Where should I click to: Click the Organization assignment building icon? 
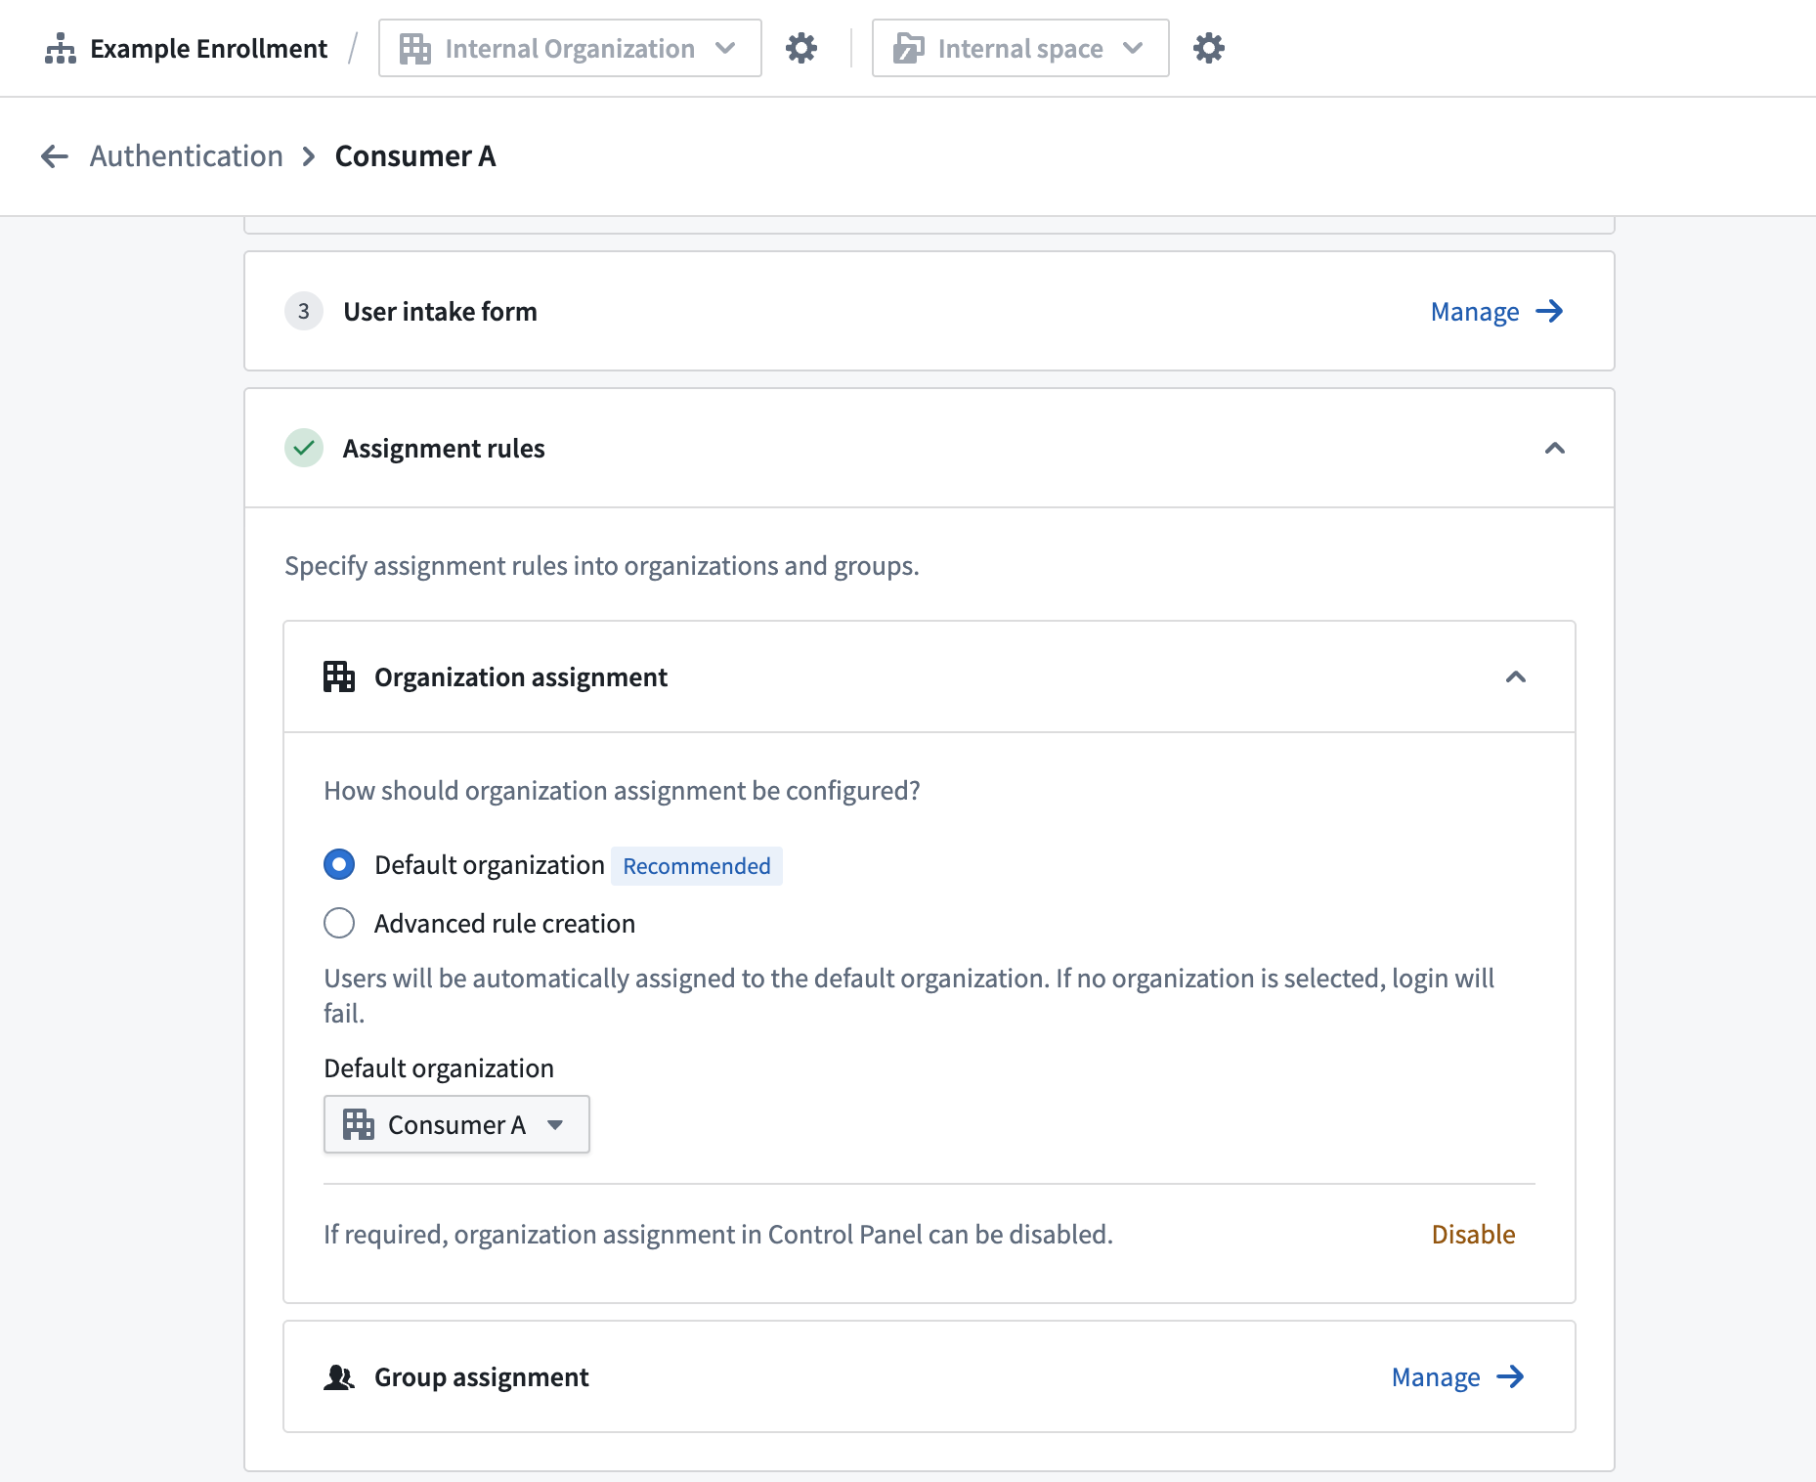(339, 676)
